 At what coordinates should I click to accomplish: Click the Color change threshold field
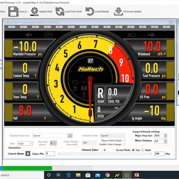tap(89, 143)
